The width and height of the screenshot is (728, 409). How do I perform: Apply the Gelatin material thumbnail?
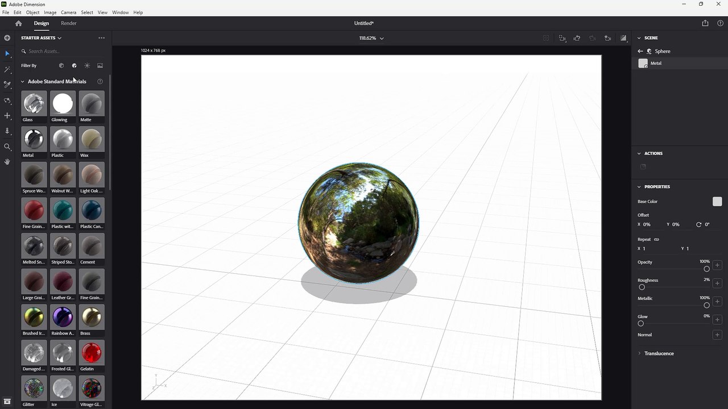click(x=92, y=353)
